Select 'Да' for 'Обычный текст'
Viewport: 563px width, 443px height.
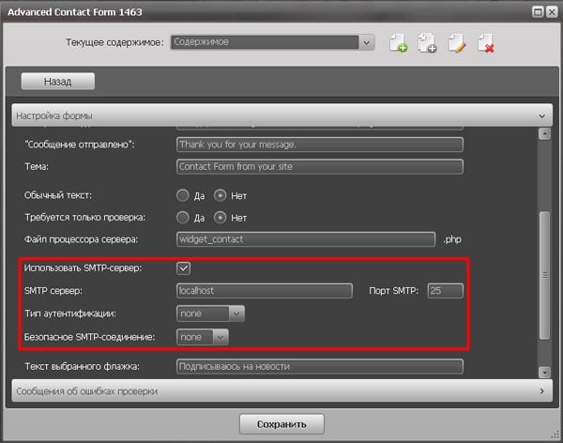184,196
